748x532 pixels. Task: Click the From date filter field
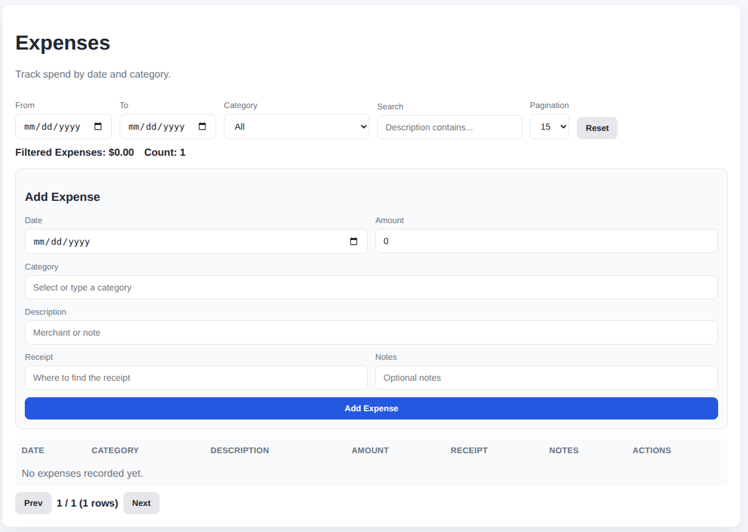click(54, 126)
